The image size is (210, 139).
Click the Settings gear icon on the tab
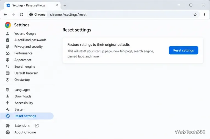8,5
